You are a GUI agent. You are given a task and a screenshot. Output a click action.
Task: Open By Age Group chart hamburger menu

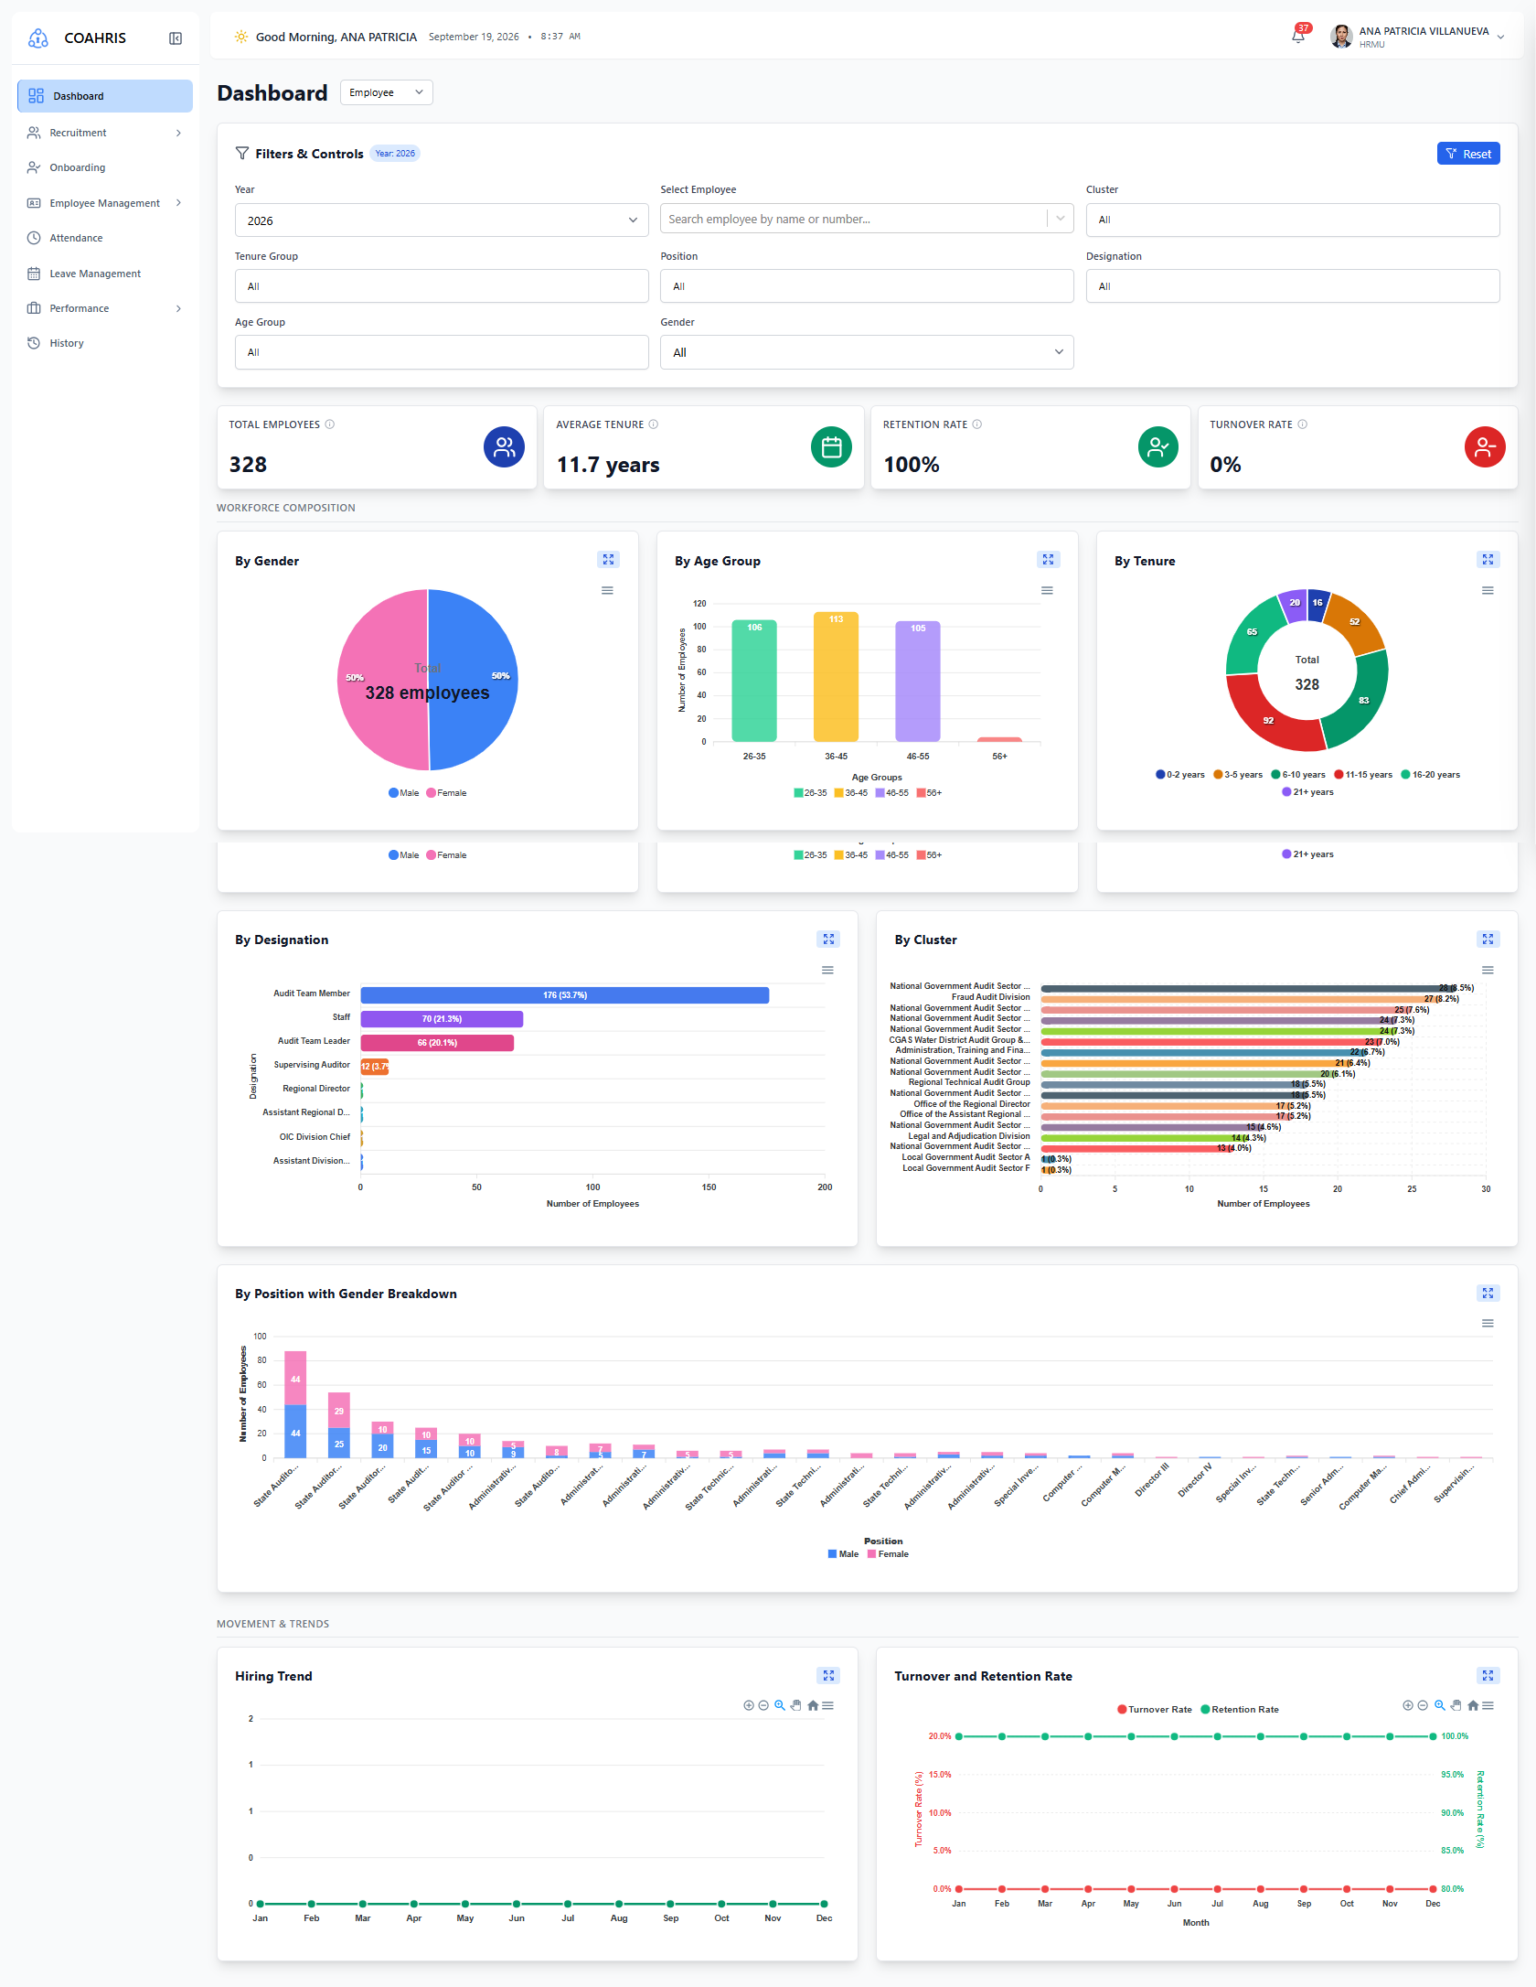pyautogui.click(x=1047, y=591)
